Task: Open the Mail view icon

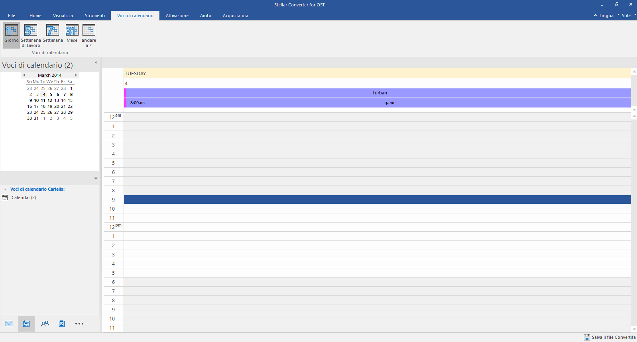Action: point(9,324)
